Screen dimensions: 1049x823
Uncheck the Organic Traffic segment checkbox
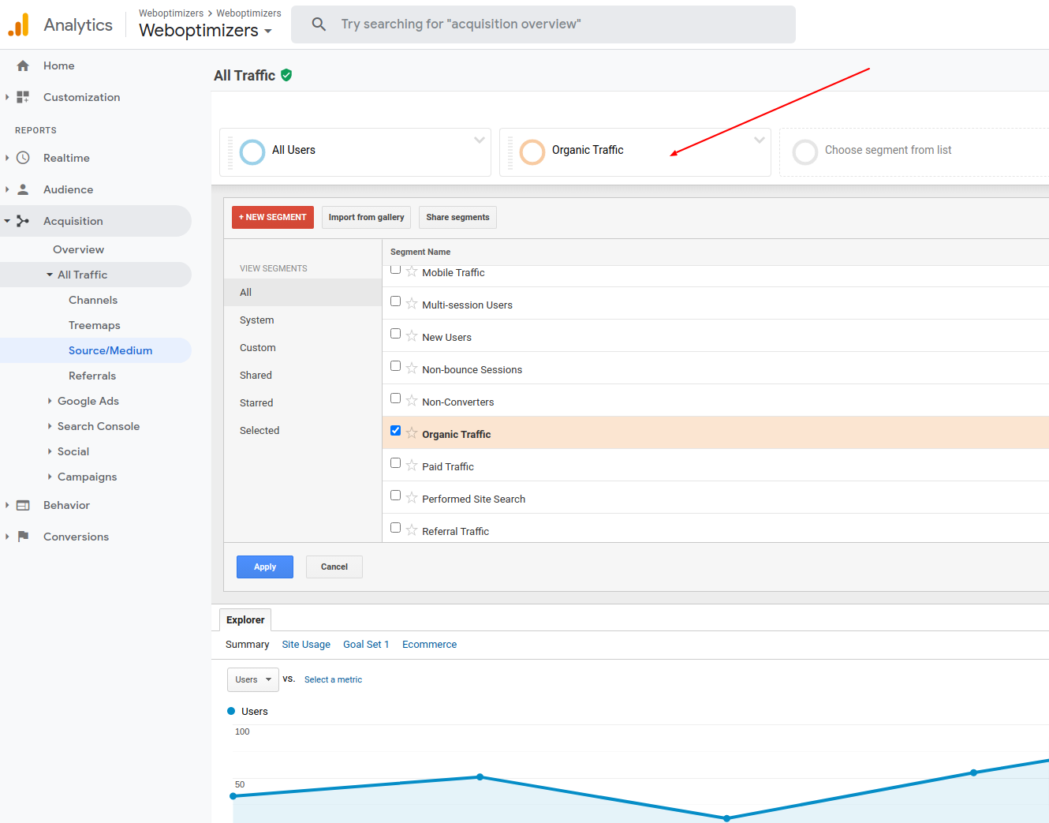pyautogui.click(x=396, y=431)
